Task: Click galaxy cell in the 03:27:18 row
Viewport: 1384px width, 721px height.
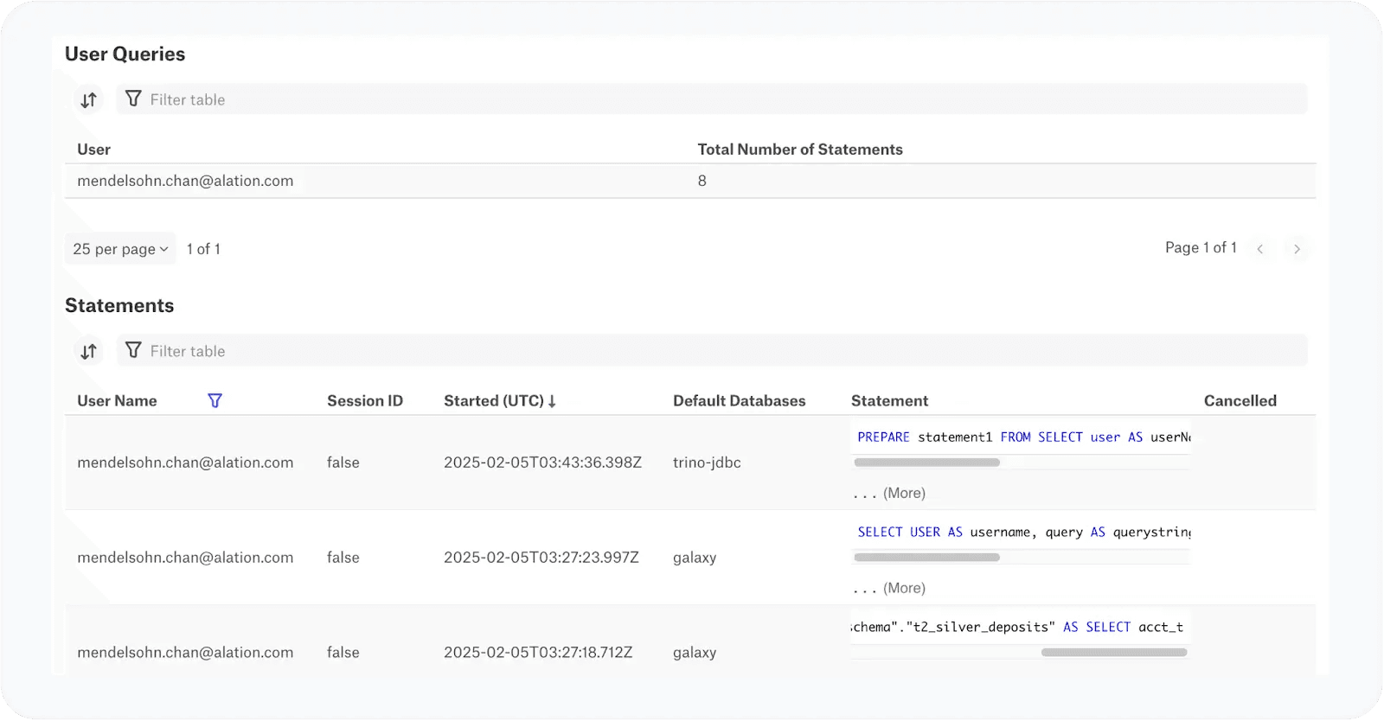Action: (695, 653)
